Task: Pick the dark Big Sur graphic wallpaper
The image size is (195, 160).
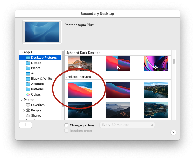Action: [x=118, y=90]
